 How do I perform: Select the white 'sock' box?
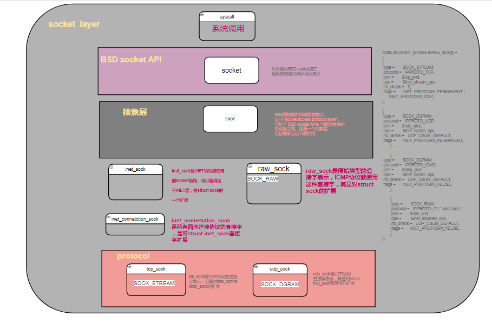coord(231,119)
